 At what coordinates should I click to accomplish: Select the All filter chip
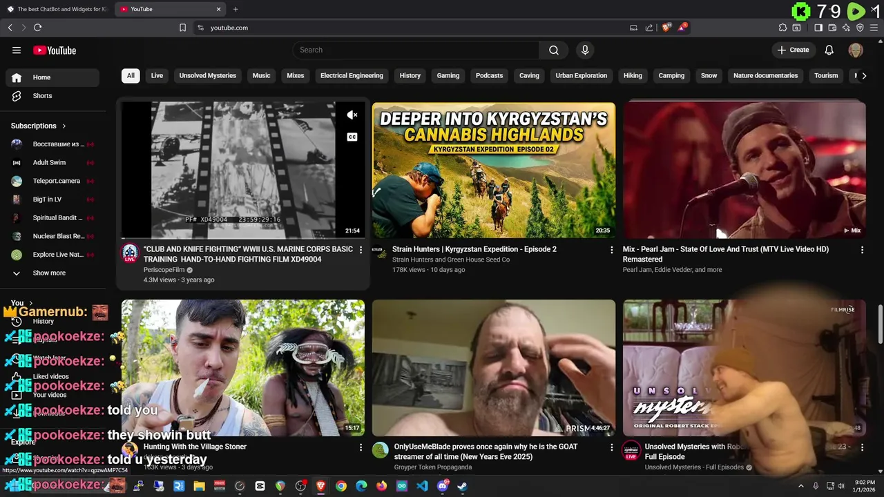(x=131, y=75)
